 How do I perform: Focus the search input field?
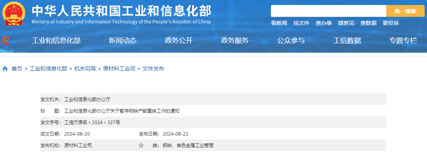coord(329,11)
